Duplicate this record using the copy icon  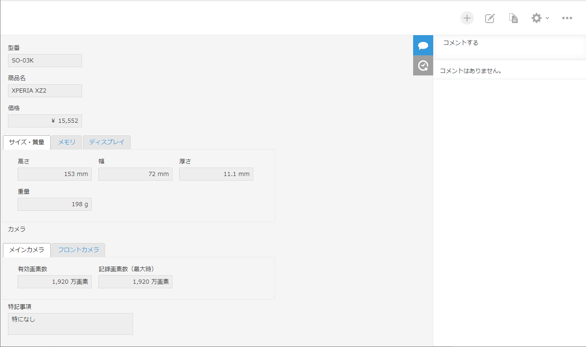(514, 18)
